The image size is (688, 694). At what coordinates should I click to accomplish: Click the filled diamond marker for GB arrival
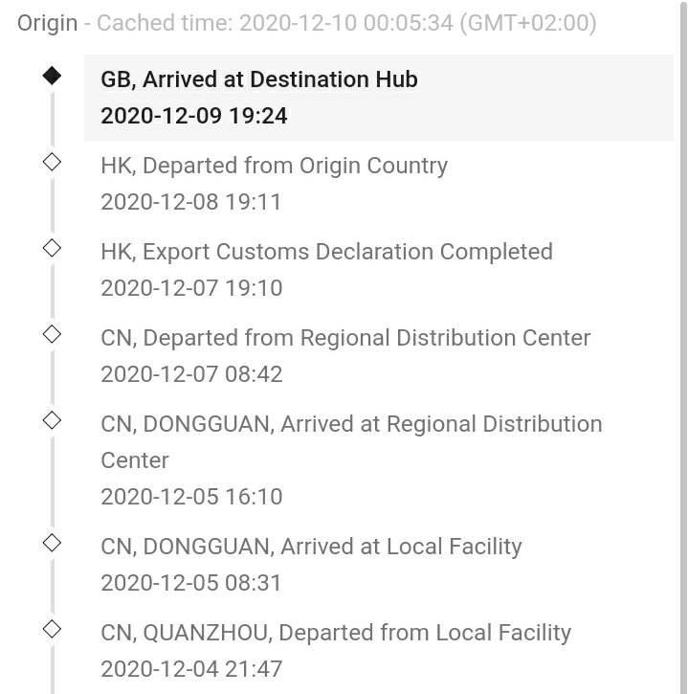(52, 76)
